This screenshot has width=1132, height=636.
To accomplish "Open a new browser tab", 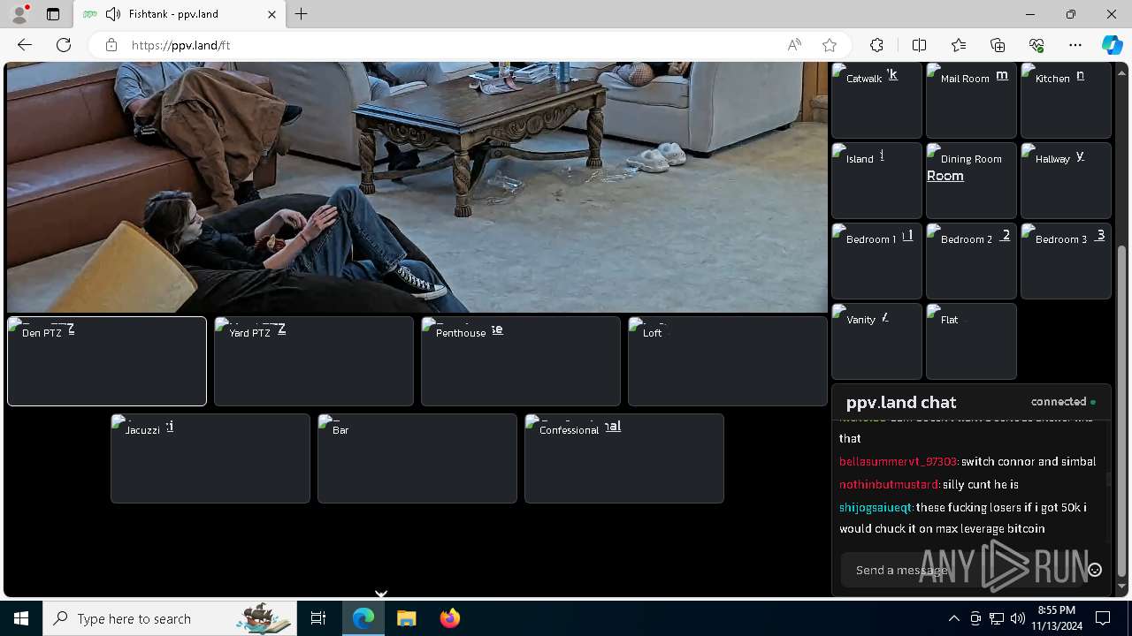I will click(x=302, y=14).
